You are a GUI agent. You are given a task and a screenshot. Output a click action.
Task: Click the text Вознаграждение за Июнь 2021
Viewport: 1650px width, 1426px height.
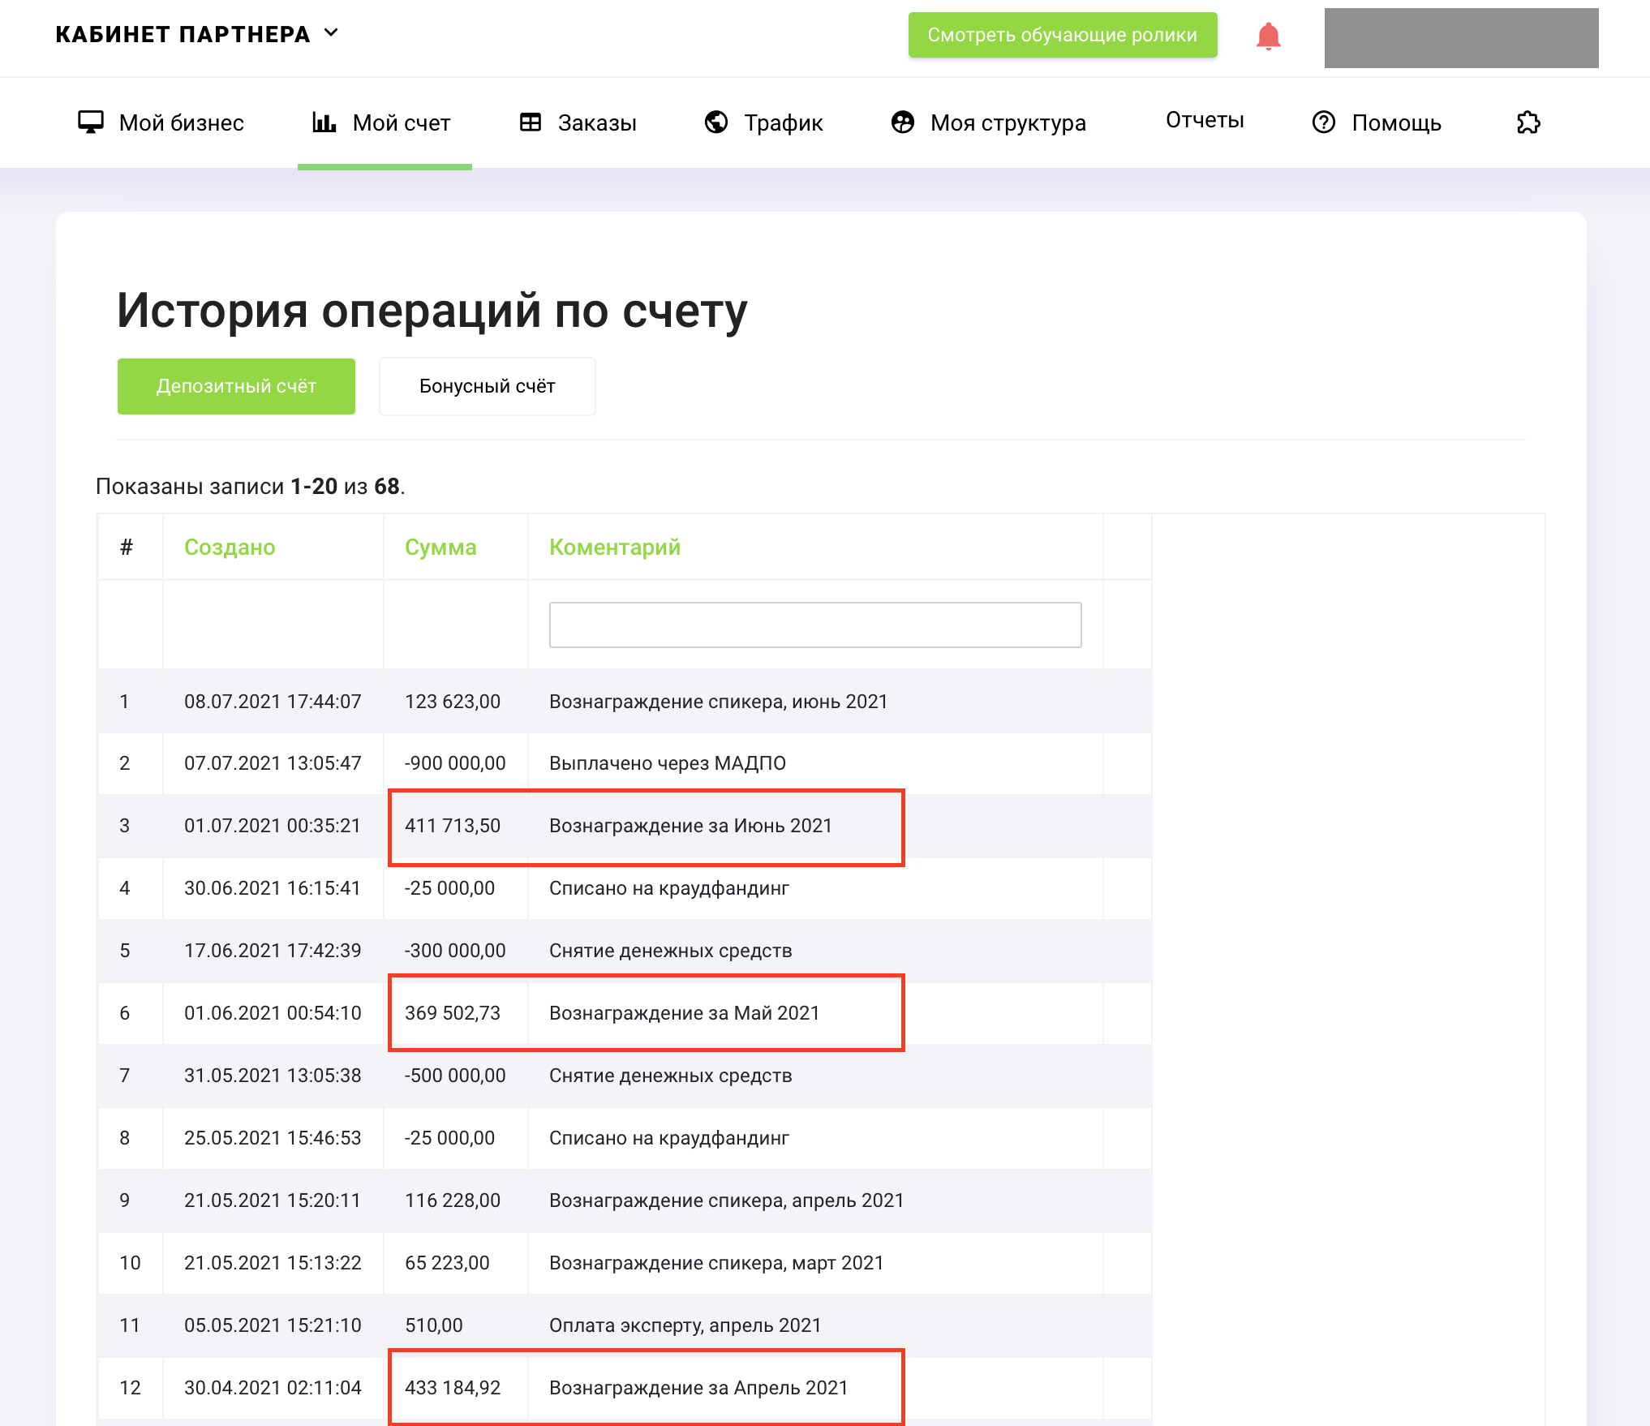tap(691, 826)
